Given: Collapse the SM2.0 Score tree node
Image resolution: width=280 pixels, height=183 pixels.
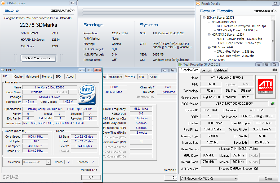Looking at the screenshot, I should coord(209,22).
